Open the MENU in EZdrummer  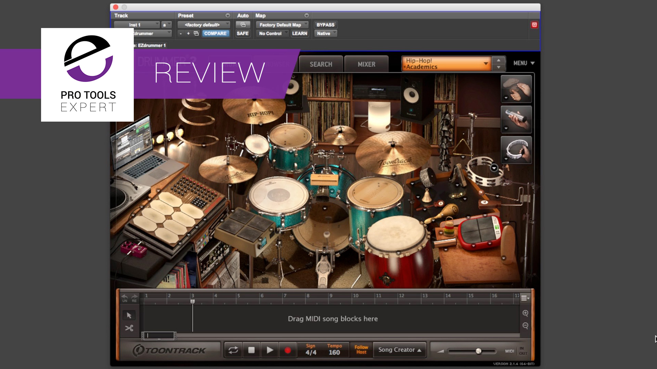(524, 63)
